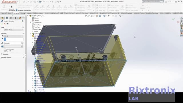Select Front Plane in design tree
Screen dimensions: 183x103
pos(37,25)
